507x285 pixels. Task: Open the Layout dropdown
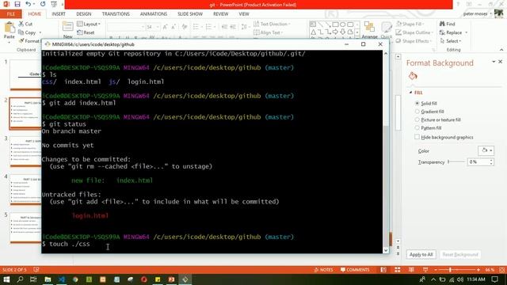pyautogui.click(x=89, y=24)
